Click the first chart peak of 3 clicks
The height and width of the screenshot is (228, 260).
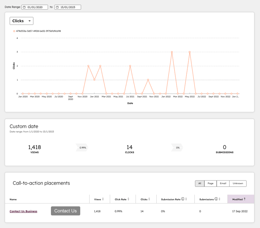click(x=172, y=52)
